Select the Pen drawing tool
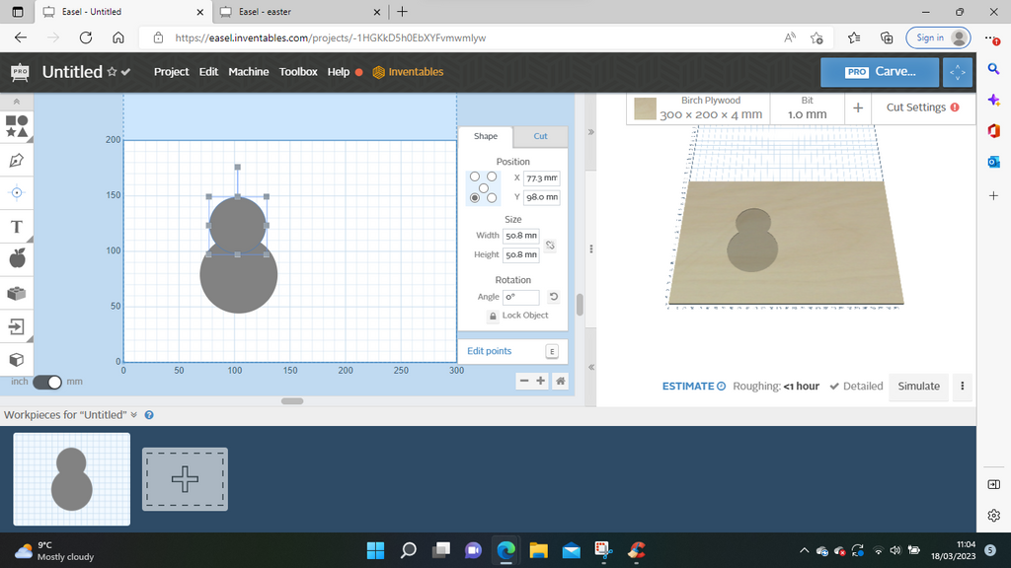1011x568 pixels. (17, 159)
